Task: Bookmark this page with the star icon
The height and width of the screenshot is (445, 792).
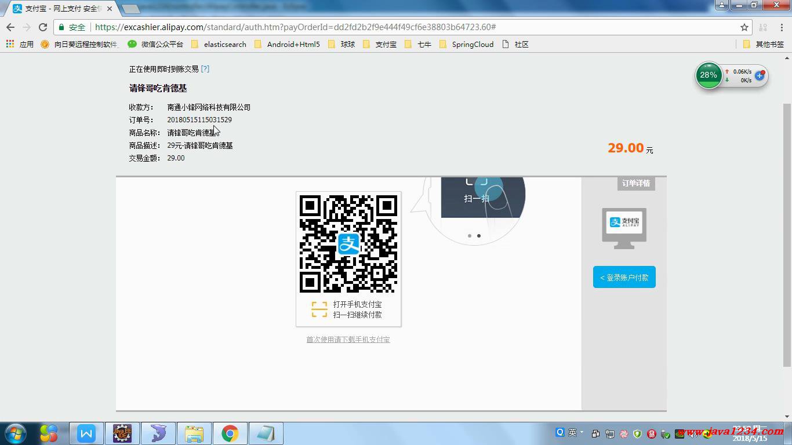Action: (744, 27)
